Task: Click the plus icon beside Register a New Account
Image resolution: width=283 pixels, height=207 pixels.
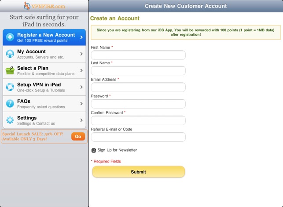Action: coord(10,37)
